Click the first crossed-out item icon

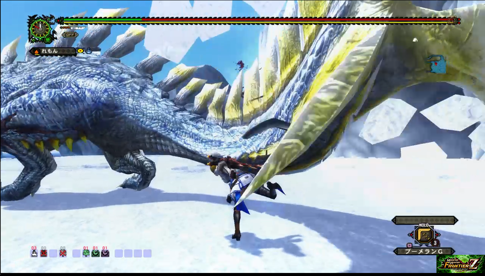pos(44,253)
